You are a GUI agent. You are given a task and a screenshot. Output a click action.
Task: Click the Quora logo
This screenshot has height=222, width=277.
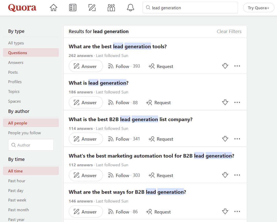point(22,8)
